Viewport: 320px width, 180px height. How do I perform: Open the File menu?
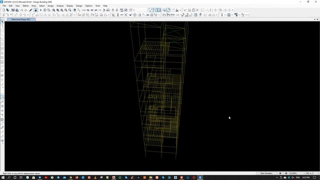4,5
